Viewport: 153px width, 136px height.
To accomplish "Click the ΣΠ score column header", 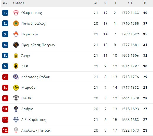I will (x=130, y=3).
